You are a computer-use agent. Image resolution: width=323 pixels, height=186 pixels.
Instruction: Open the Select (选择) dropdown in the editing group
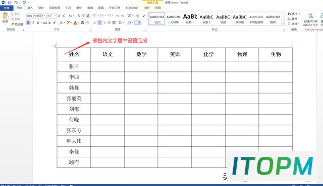point(294,24)
